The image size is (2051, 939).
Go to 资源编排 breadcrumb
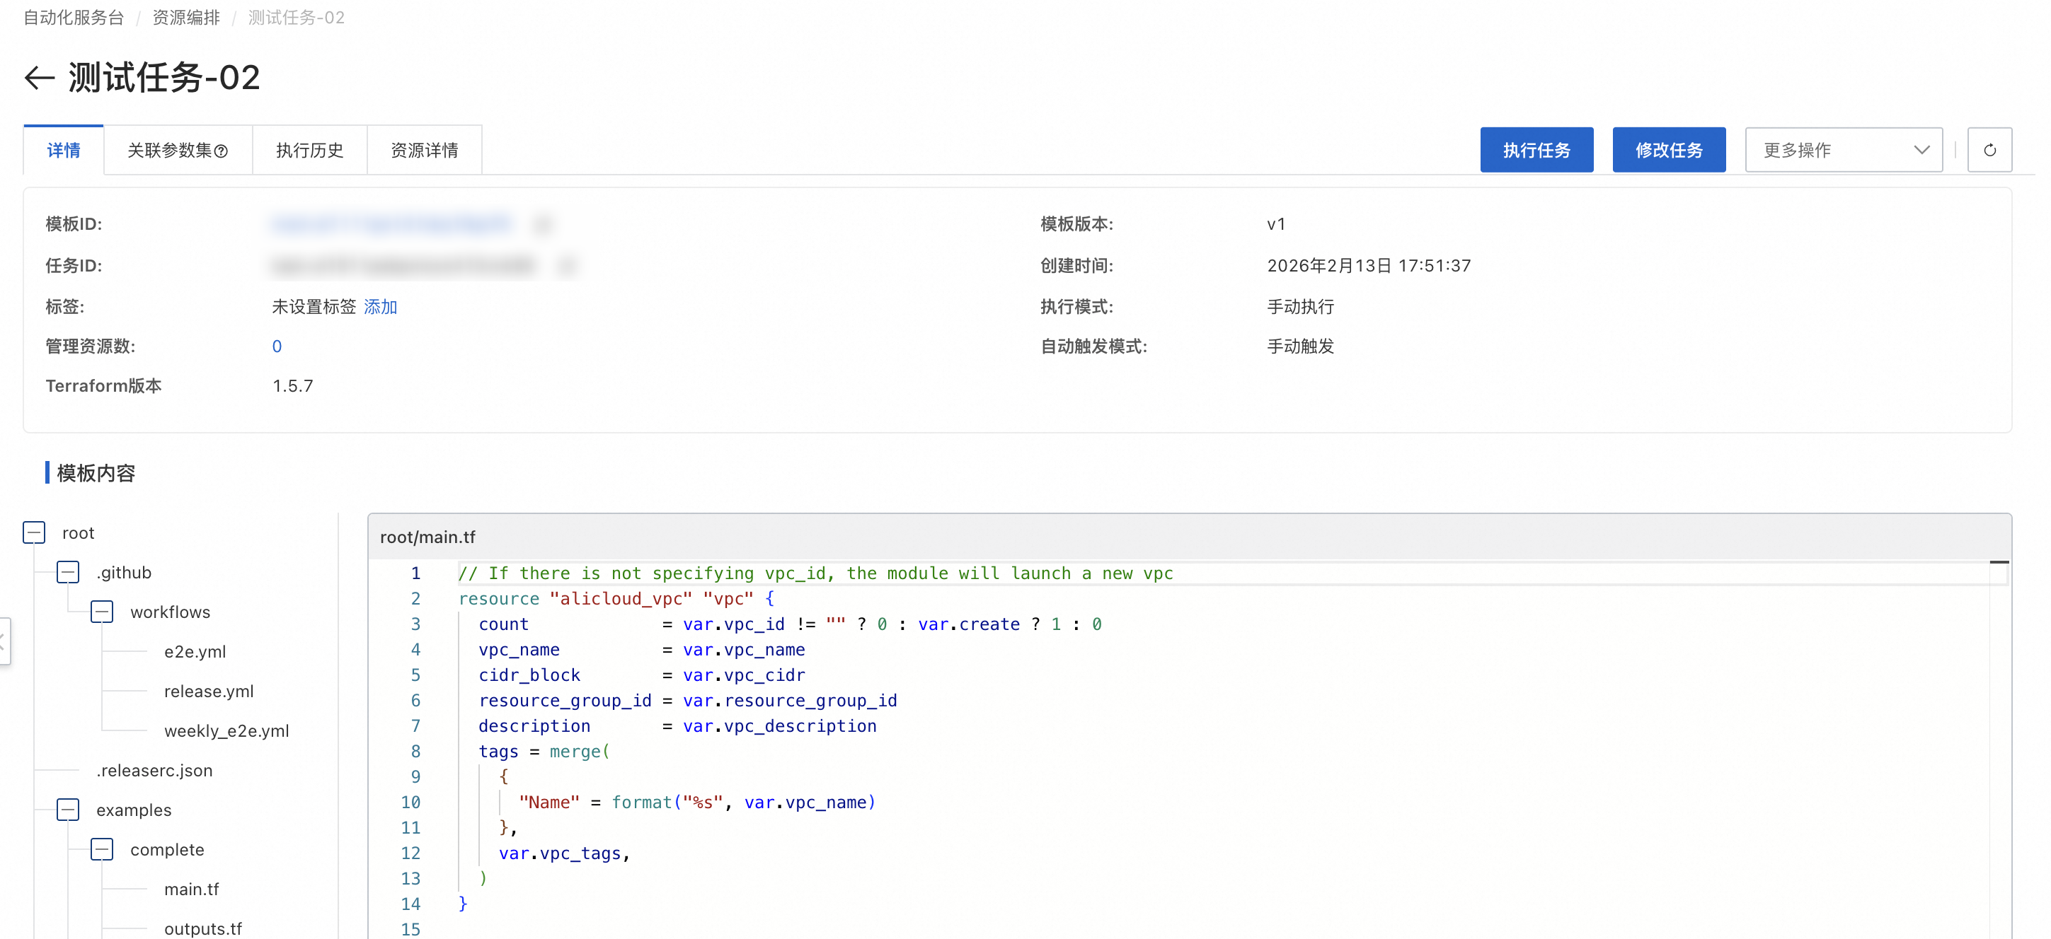[x=186, y=18]
